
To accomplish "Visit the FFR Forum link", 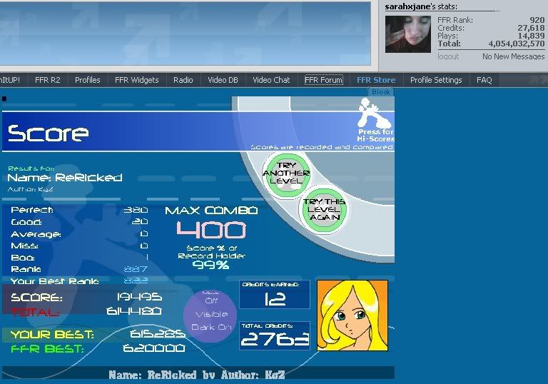I will click(x=323, y=80).
